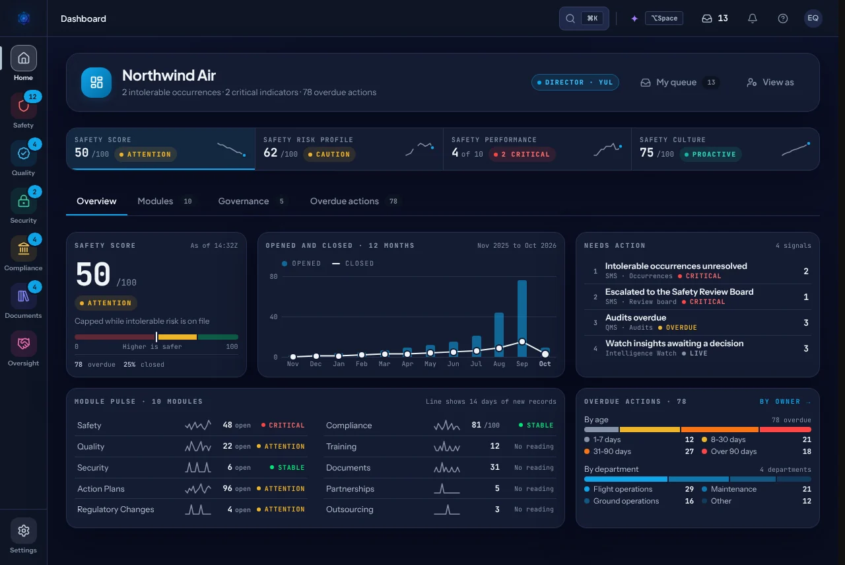This screenshot has width=845, height=565.
Task: Select the Safety Culture card
Action: click(725, 149)
